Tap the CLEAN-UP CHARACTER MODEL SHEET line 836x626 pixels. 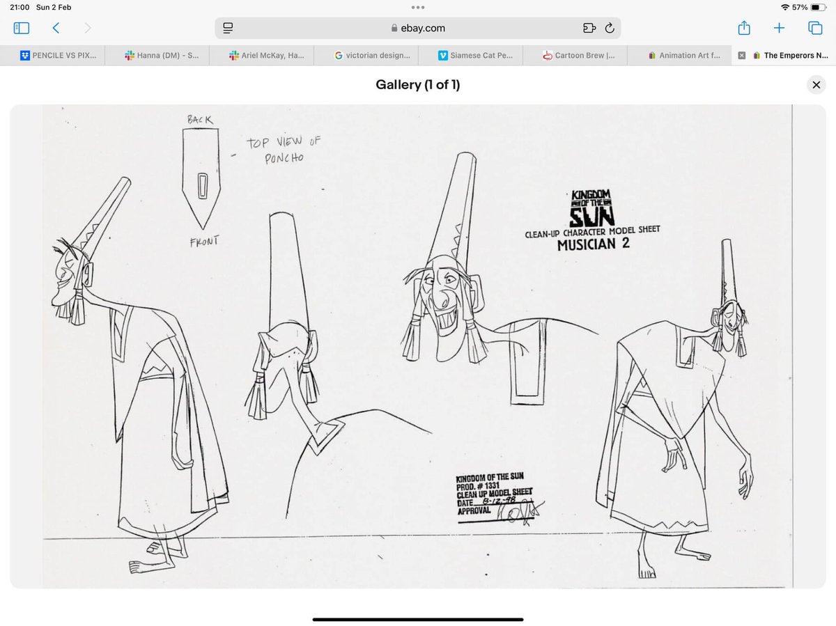pyautogui.click(x=592, y=233)
